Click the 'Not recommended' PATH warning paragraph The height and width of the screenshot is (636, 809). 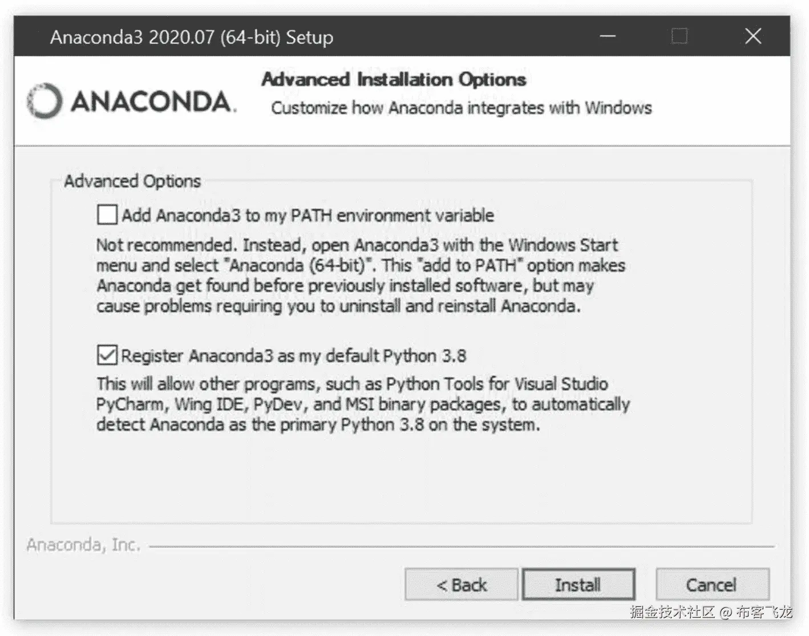coord(359,276)
